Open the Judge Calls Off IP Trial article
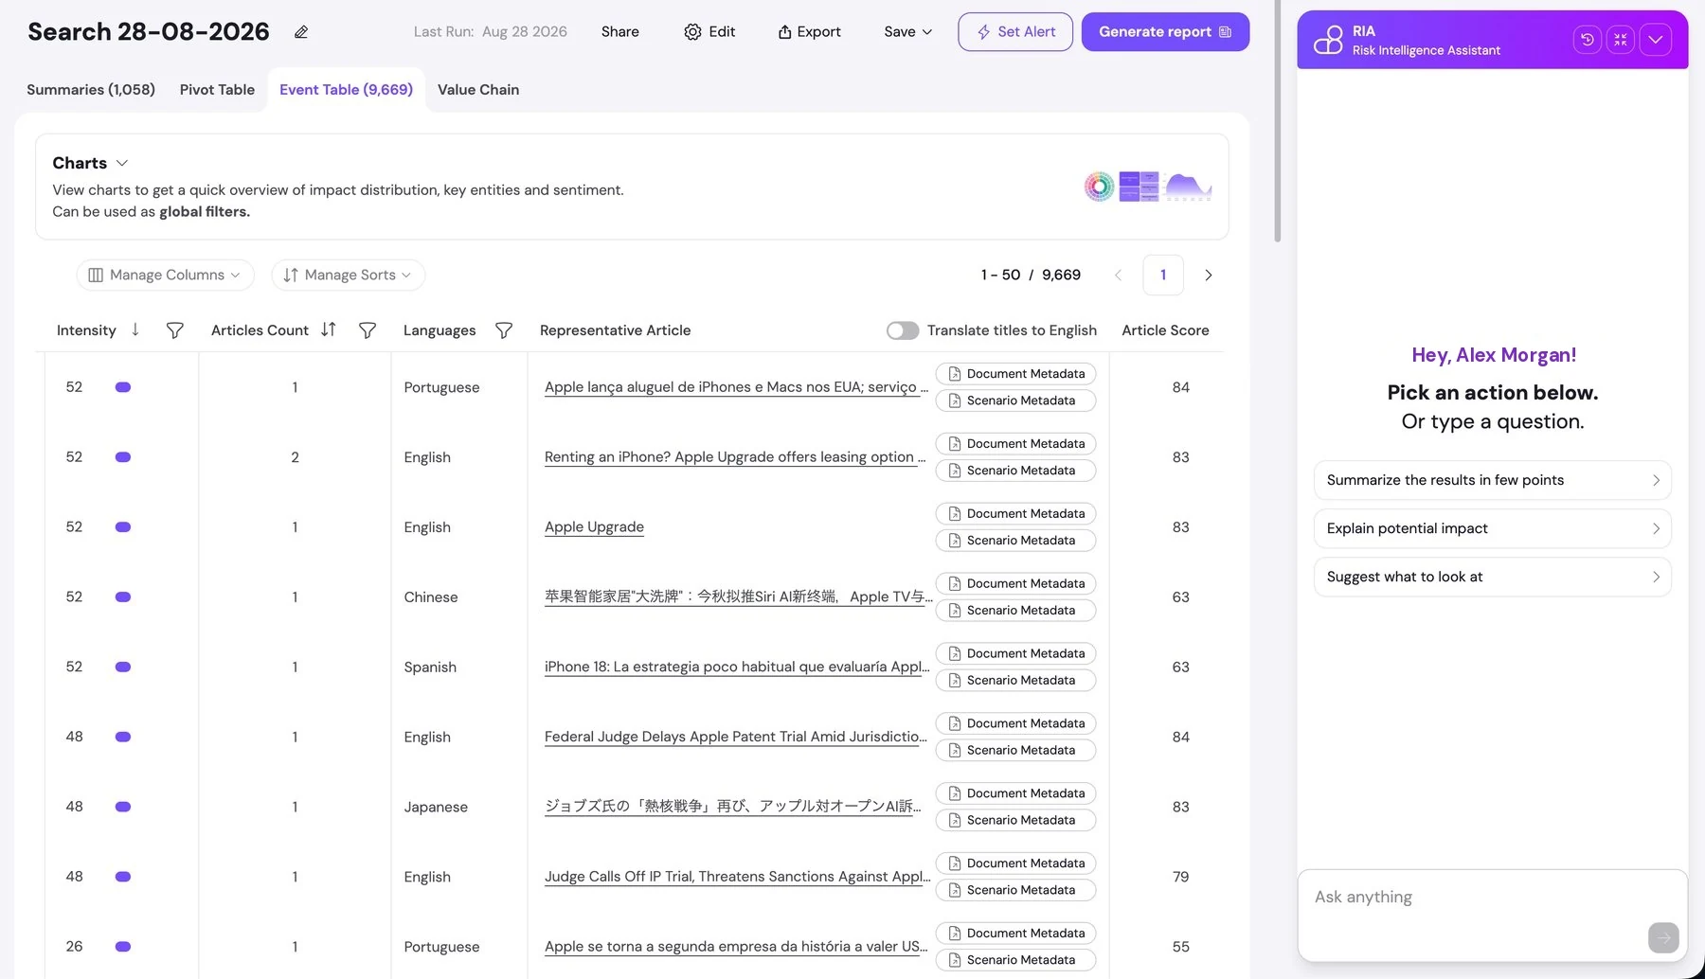The height and width of the screenshot is (979, 1705). pyautogui.click(x=737, y=878)
